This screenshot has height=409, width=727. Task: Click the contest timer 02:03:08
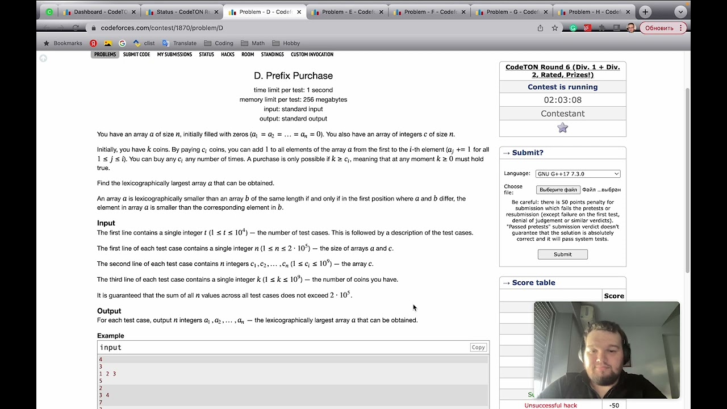click(x=563, y=100)
